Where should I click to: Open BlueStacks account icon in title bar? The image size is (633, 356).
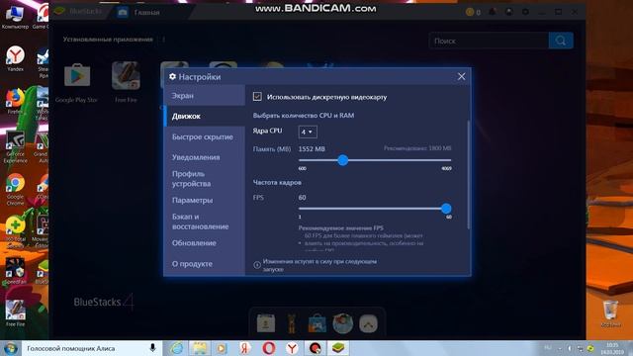coord(509,12)
